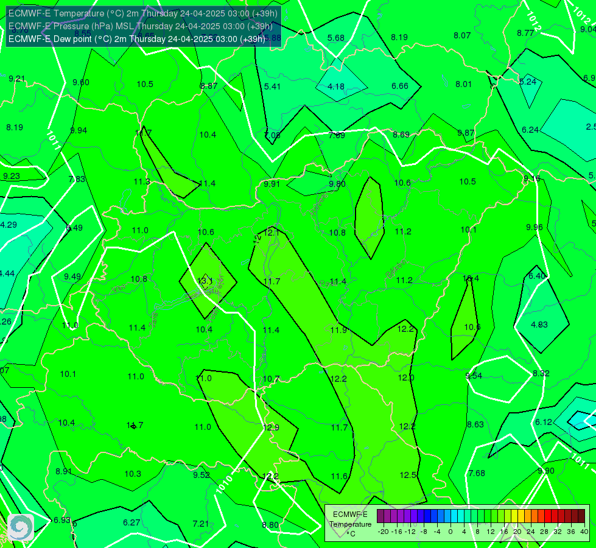Pick the yellow legend swatch above 20
The height and width of the screenshot is (548, 596).
(x=514, y=516)
